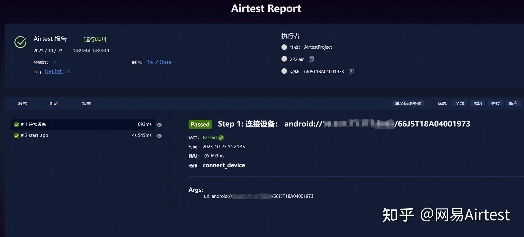Filter steps by 成功
The image size is (524, 237).
(478, 103)
